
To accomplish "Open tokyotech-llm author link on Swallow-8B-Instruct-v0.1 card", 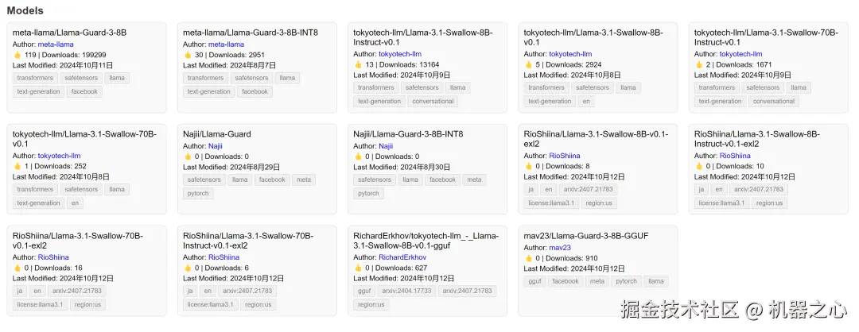I will 400,54.
